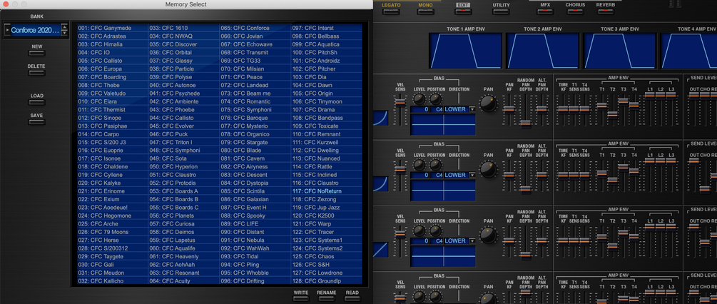
Task: Click the LOAD bank button
Action: (36, 102)
